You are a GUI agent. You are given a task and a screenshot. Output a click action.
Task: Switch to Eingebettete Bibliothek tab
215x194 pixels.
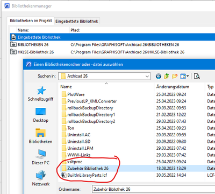coord(77,21)
